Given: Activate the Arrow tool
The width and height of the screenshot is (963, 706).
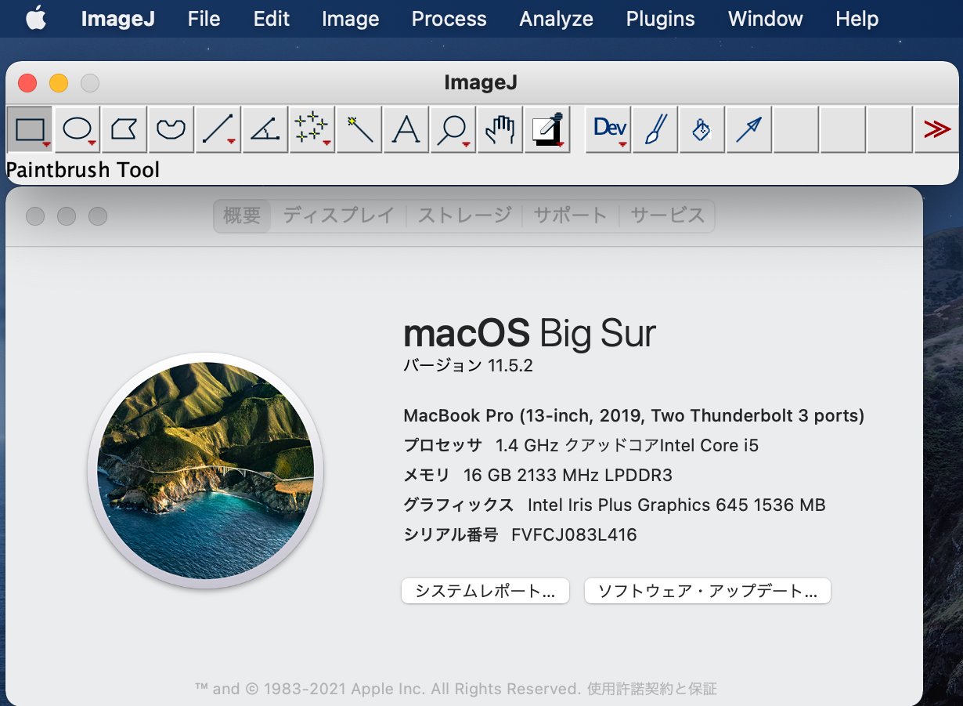Looking at the screenshot, I should click(x=748, y=129).
